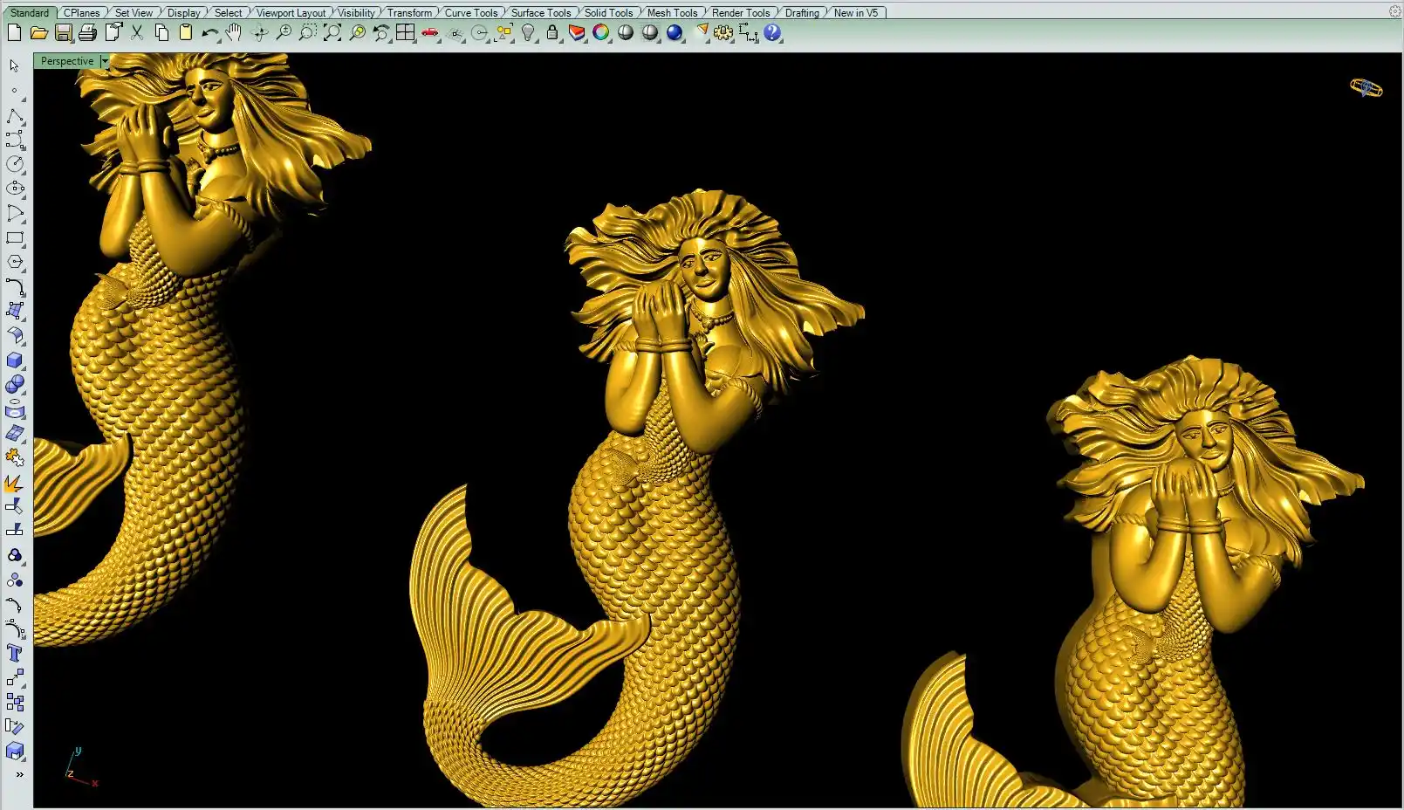
Task: Open the color wheel material icon
Action: point(601,33)
